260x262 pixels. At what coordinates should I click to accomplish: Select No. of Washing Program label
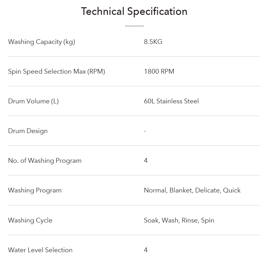click(x=45, y=161)
